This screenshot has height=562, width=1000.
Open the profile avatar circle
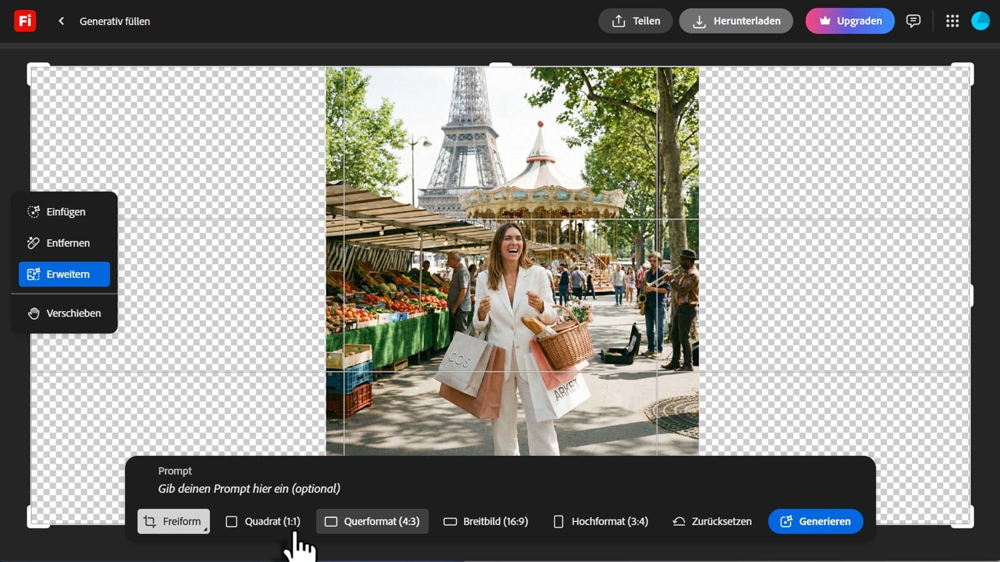click(x=980, y=21)
